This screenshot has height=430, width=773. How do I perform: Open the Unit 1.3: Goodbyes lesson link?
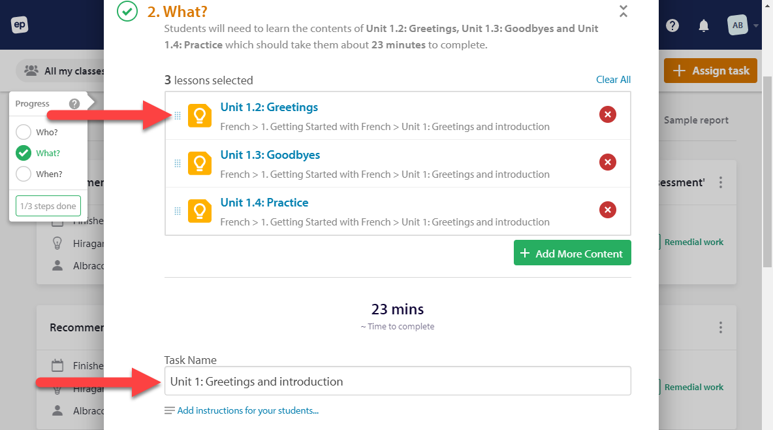(x=270, y=155)
